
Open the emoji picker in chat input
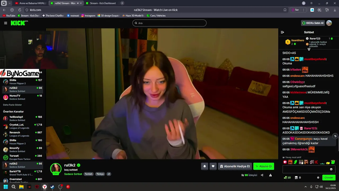point(331,169)
